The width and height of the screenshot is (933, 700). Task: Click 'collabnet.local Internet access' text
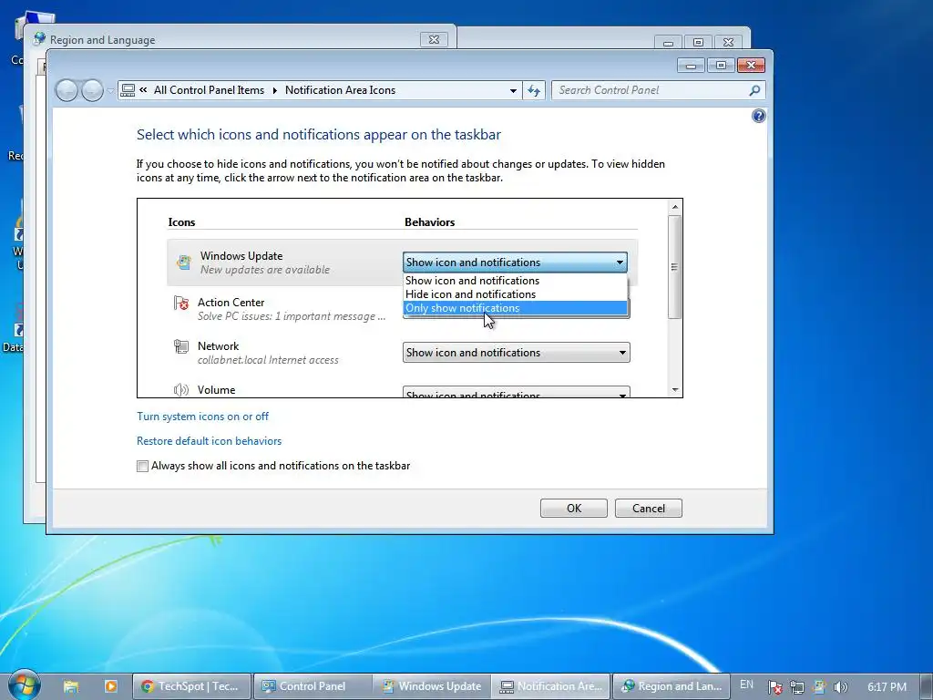pyautogui.click(x=268, y=360)
